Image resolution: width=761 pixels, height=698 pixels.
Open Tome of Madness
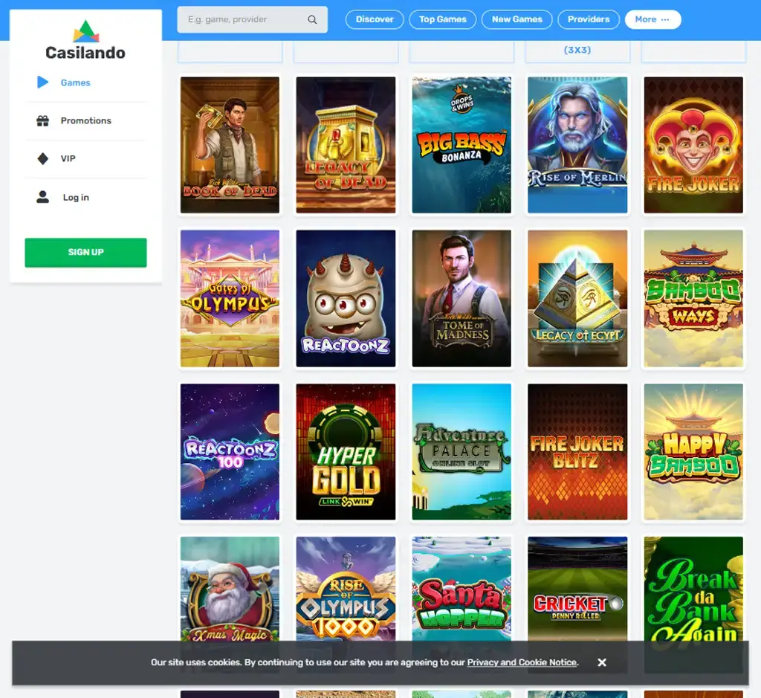pos(462,299)
